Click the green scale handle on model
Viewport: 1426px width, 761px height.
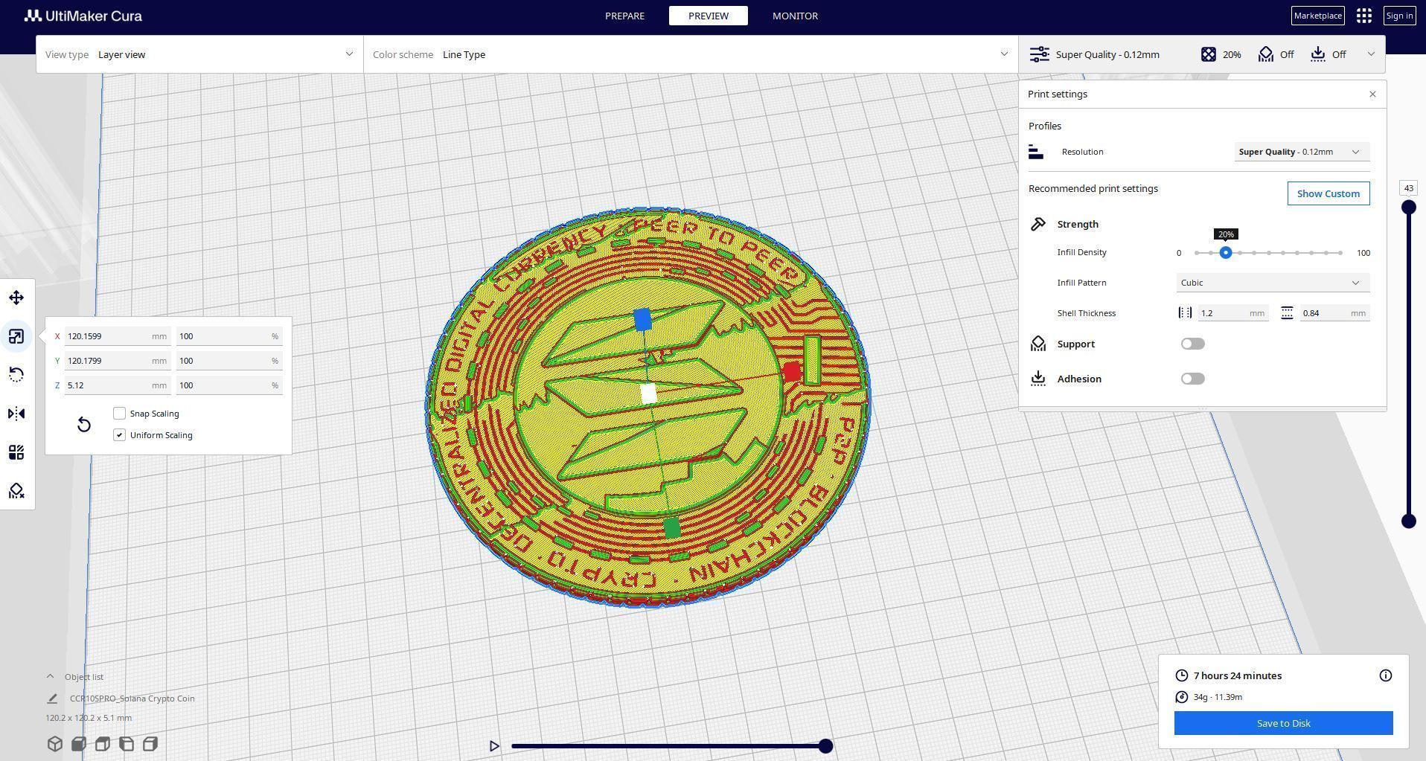click(671, 529)
